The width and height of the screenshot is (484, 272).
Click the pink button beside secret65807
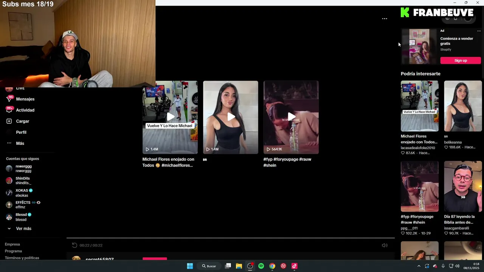(155, 259)
